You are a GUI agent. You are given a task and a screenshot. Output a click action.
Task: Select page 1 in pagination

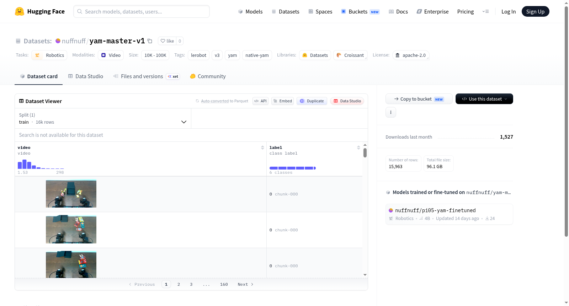[166, 284]
